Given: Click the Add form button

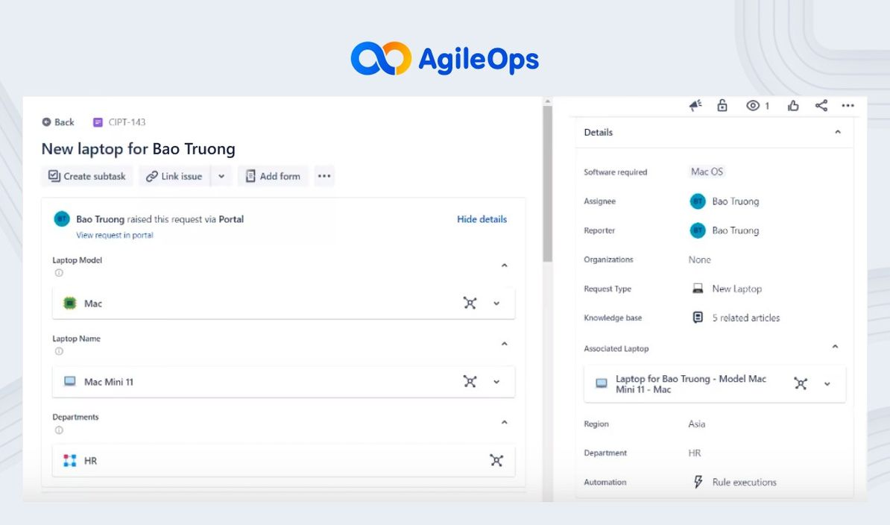Looking at the screenshot, I should click(x=273, y=176).
